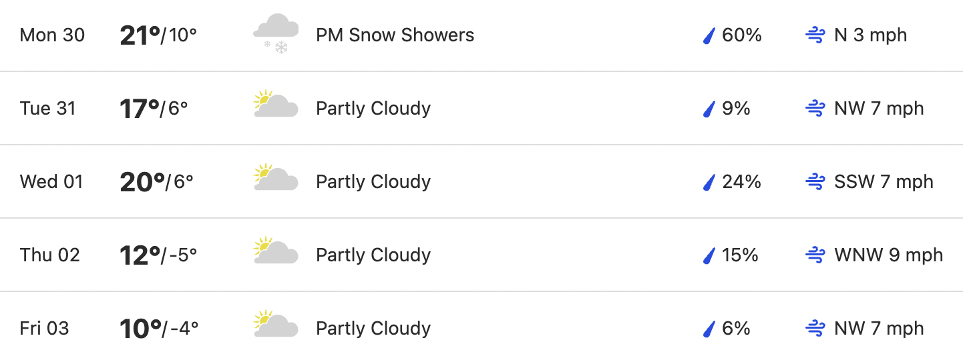Viewport: 963px width, 360px height.
Task: Click the raindrop icon beside 6%
Action: 709,329
